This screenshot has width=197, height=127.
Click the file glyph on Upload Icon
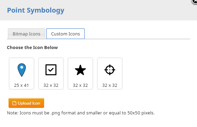[14, 103]
